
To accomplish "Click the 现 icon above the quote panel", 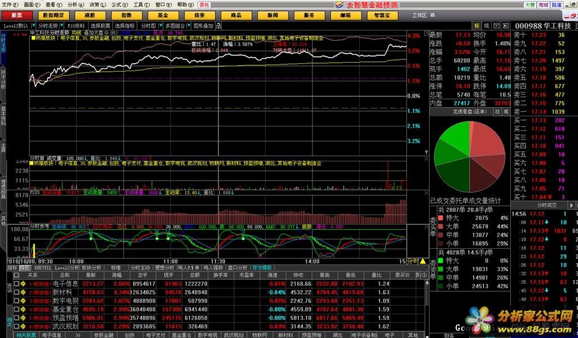I will click(486, 25).
